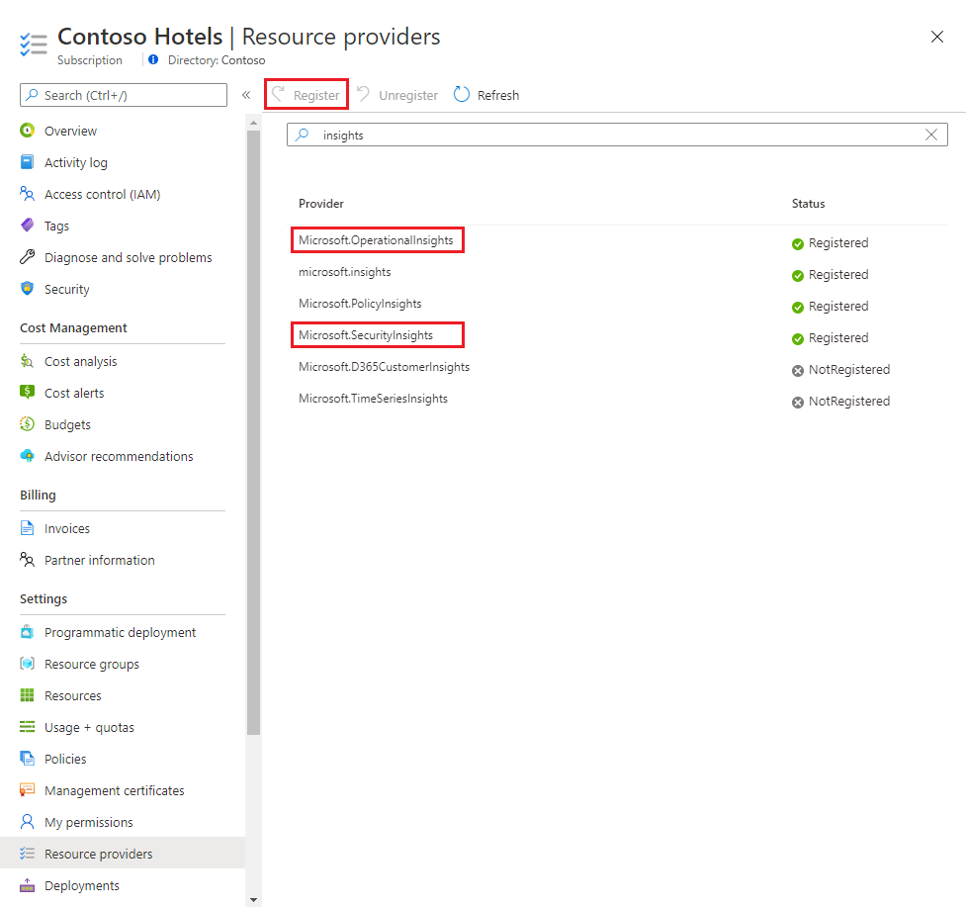Select the Microsoft.SecurityInsights provider row
This screenshot has width=966, height=907.
tap(377, 334)
